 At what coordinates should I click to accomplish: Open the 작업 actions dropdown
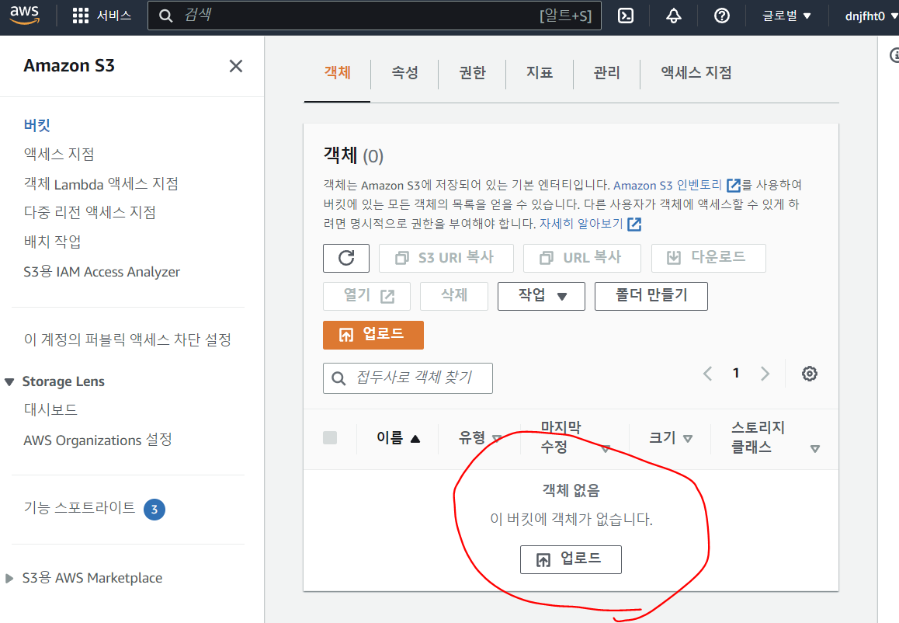(x=541, y=296)
